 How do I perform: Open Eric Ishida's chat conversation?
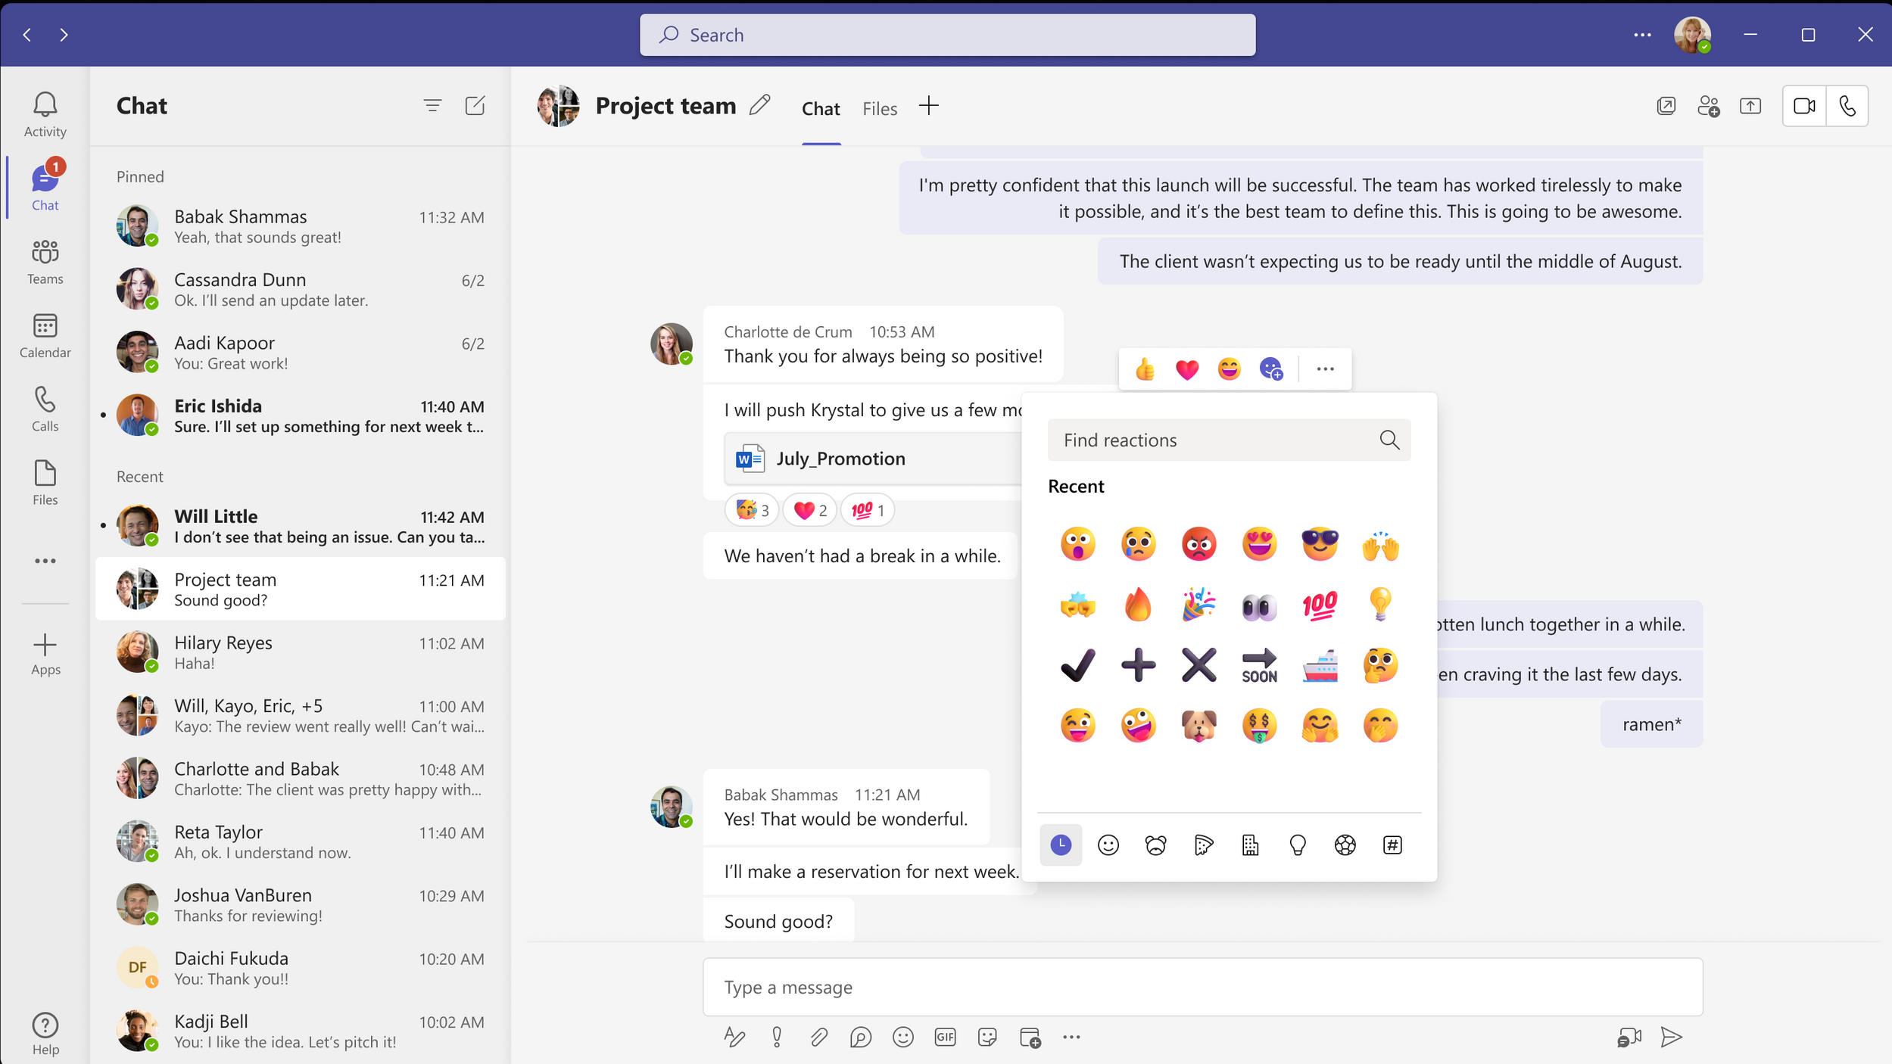point(301,415)
